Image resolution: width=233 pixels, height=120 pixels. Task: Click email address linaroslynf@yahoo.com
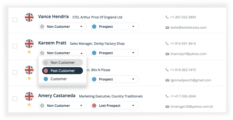[188, 54]
